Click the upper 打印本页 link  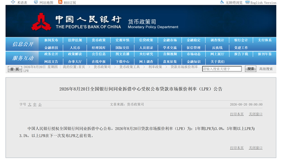tap(237, 114)
